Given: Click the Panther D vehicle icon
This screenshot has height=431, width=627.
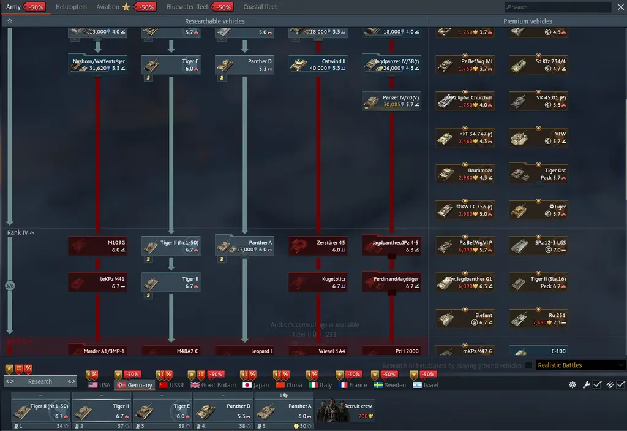Looking at the screenshot, I should (244, 65).
